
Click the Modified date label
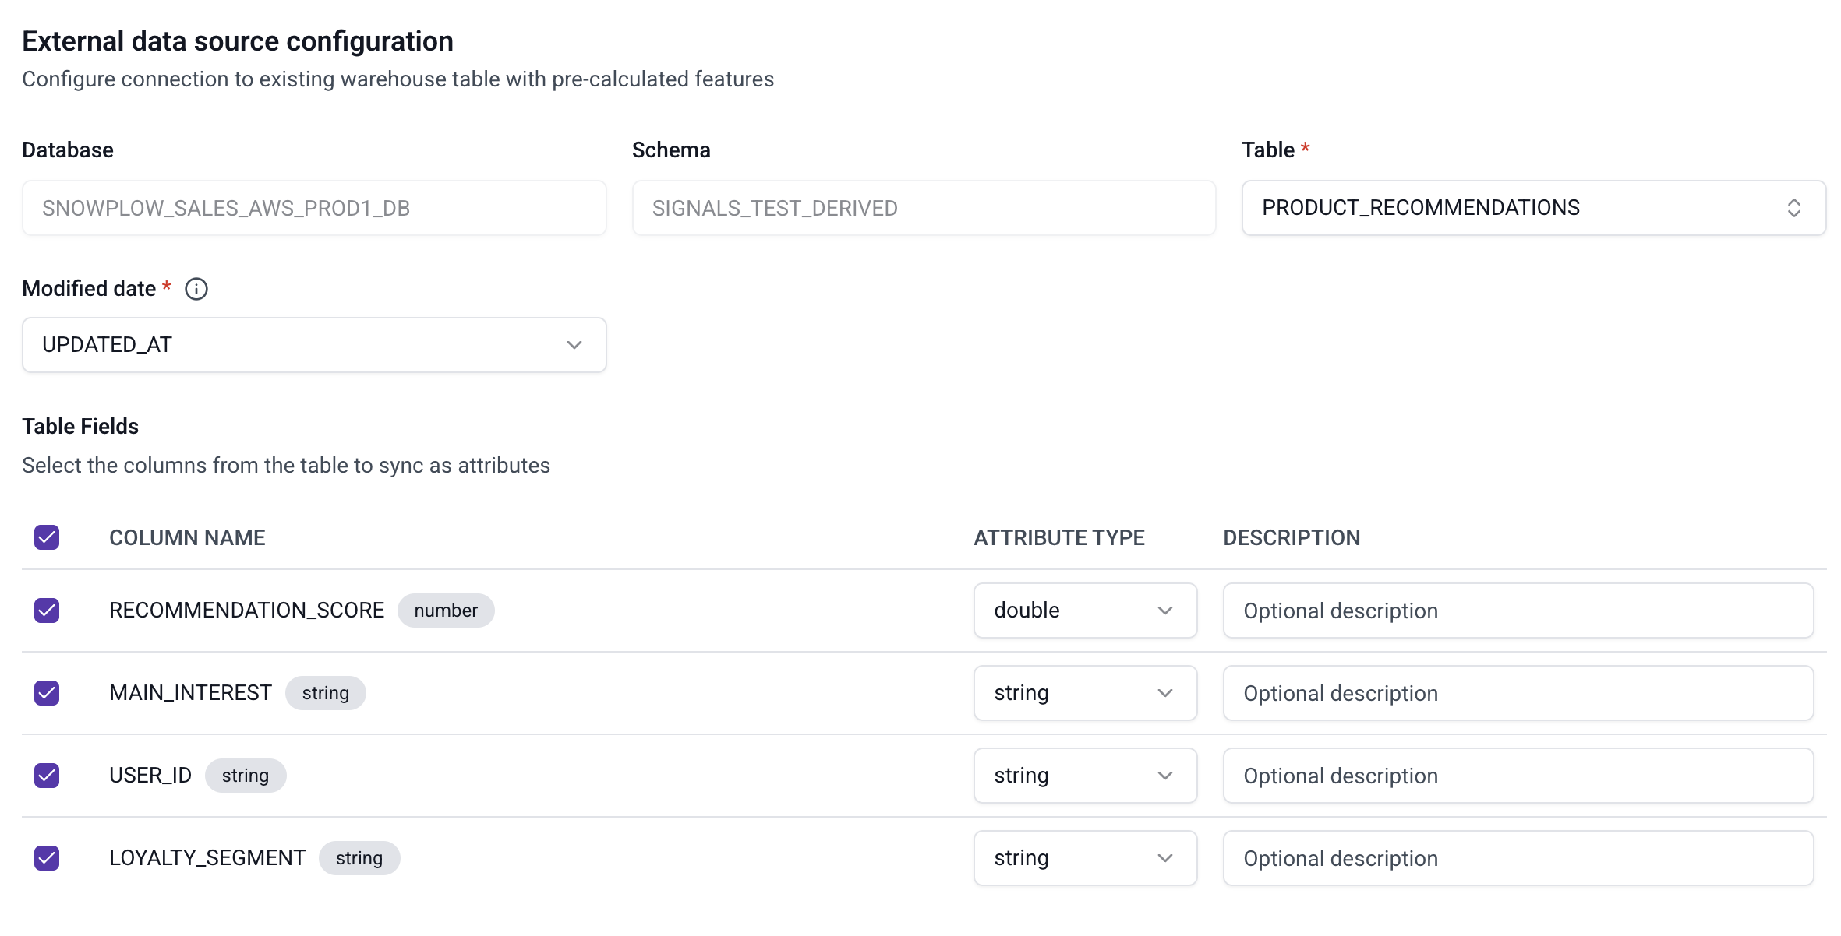tap(89, 289)
